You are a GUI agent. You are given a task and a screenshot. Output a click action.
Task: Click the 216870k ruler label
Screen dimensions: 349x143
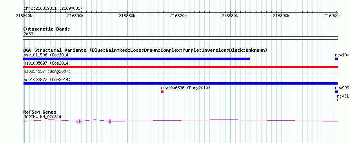178,16
